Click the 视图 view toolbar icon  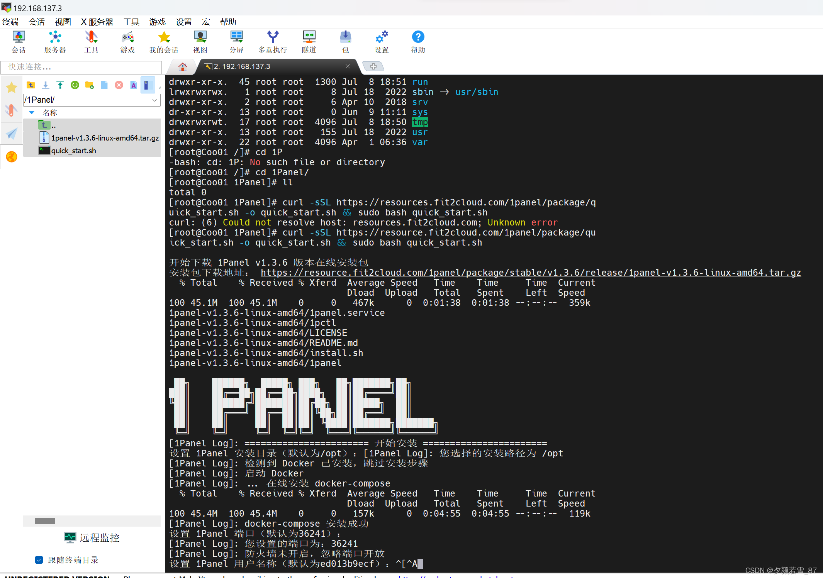tap(200, 42)
